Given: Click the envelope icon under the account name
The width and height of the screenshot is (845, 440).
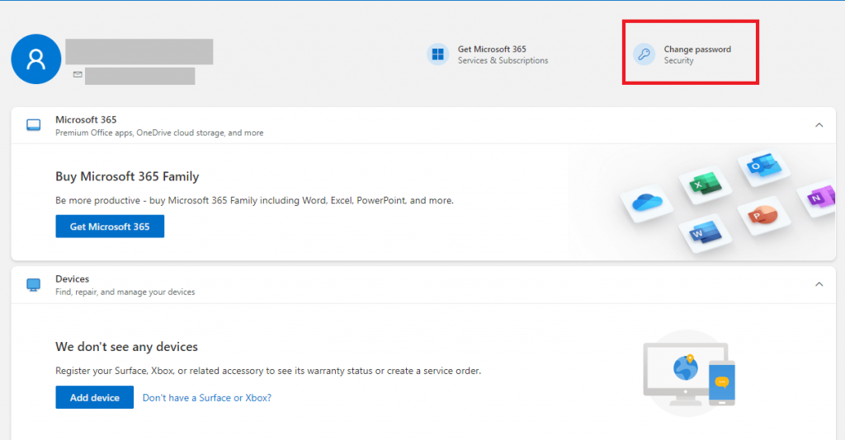Looking at the screenshot, I should pyautogui.click(x=78, y=74).
